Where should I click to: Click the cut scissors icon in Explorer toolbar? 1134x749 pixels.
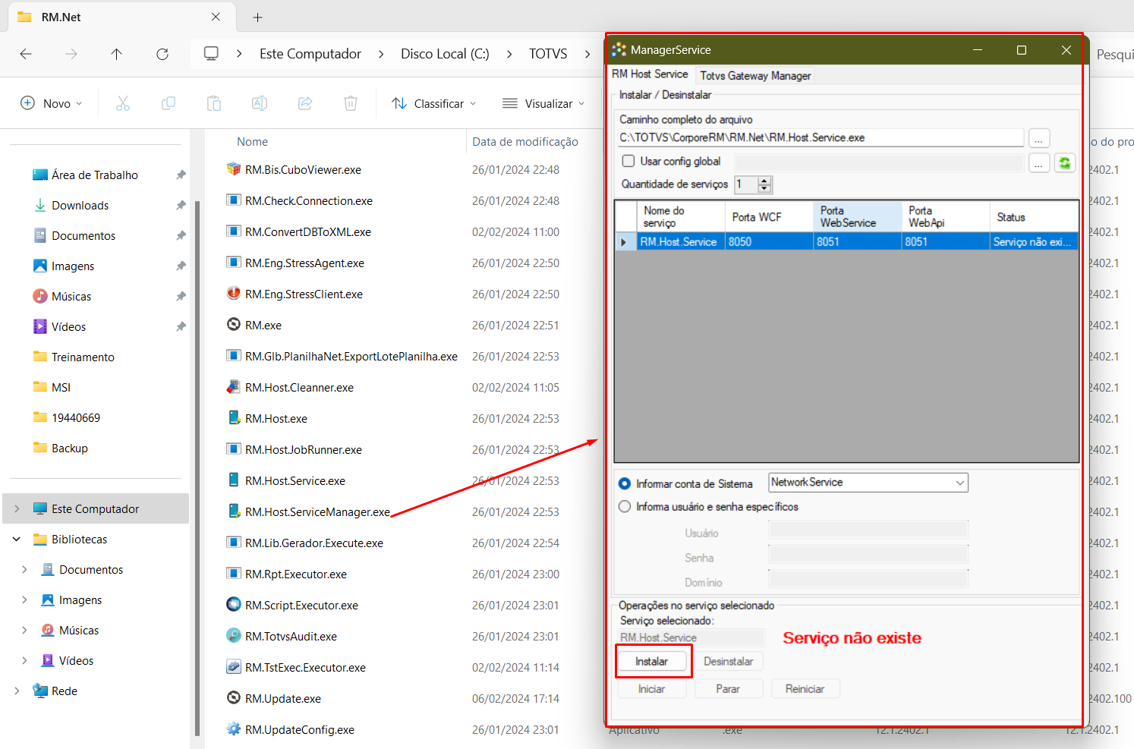coord(123,103)
